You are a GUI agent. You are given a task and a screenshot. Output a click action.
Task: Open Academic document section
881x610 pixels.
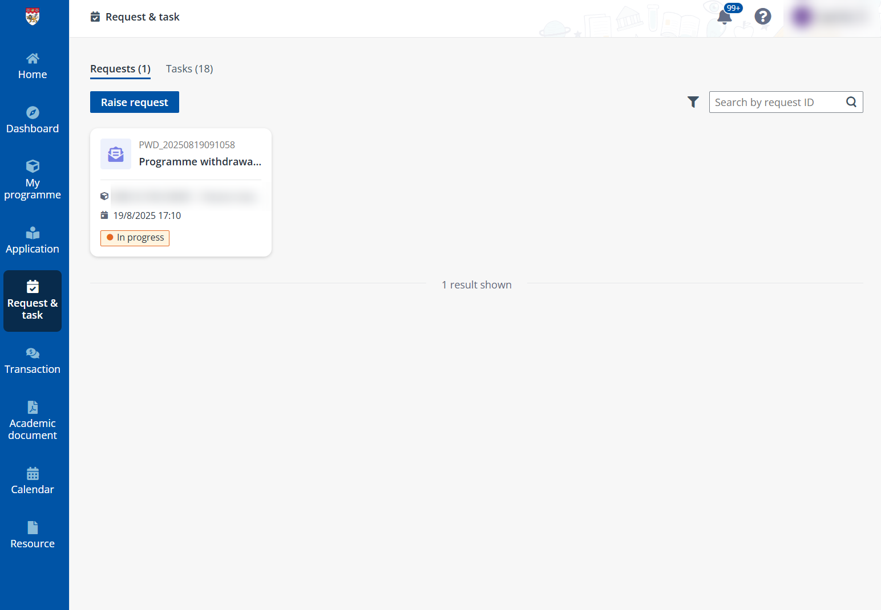tap(33, 421)
